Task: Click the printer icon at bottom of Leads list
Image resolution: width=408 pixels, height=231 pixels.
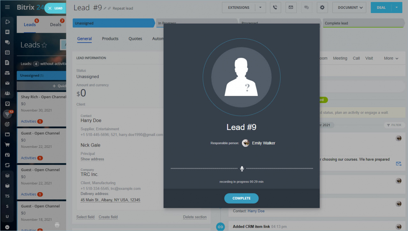Action: click(57, 225)
